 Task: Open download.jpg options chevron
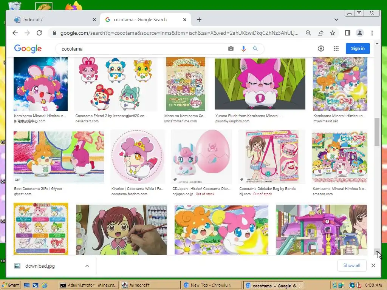[87, 266]
